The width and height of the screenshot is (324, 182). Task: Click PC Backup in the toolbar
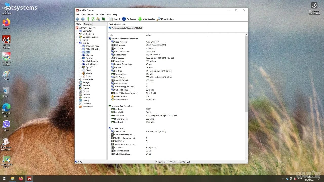(129, 19)
